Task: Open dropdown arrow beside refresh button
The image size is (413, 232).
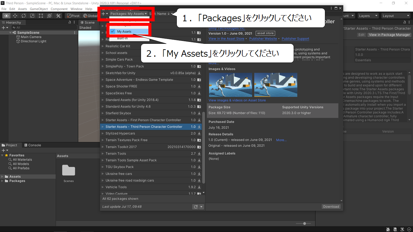Action: [x=201, y=207]
